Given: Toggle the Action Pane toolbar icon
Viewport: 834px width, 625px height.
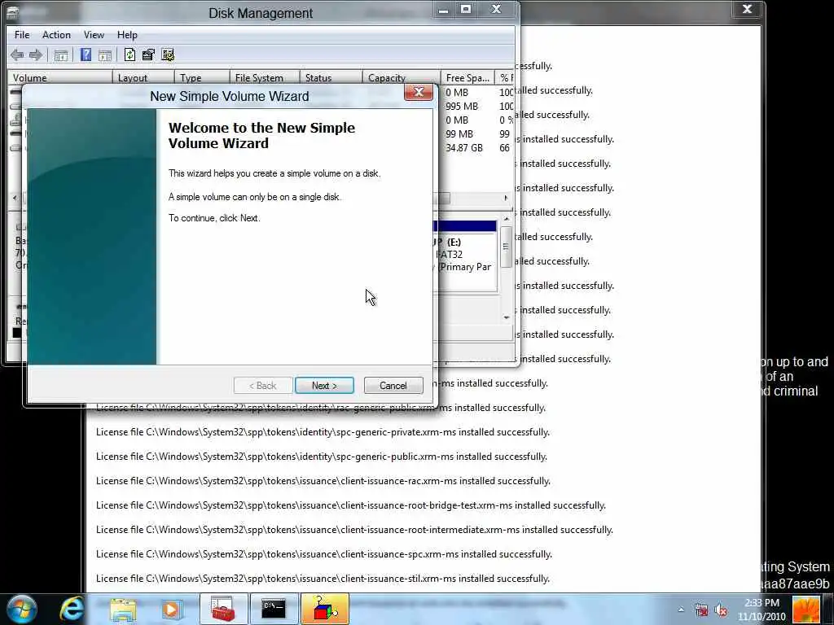Looking at the screenshot, I should coord(105,55).
